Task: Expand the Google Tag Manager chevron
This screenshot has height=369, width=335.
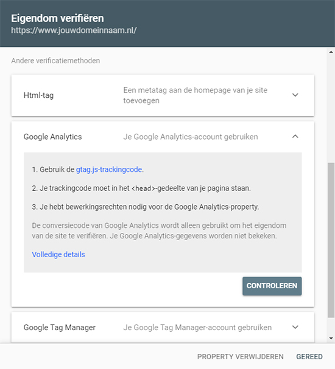Action: click(295, 327)
